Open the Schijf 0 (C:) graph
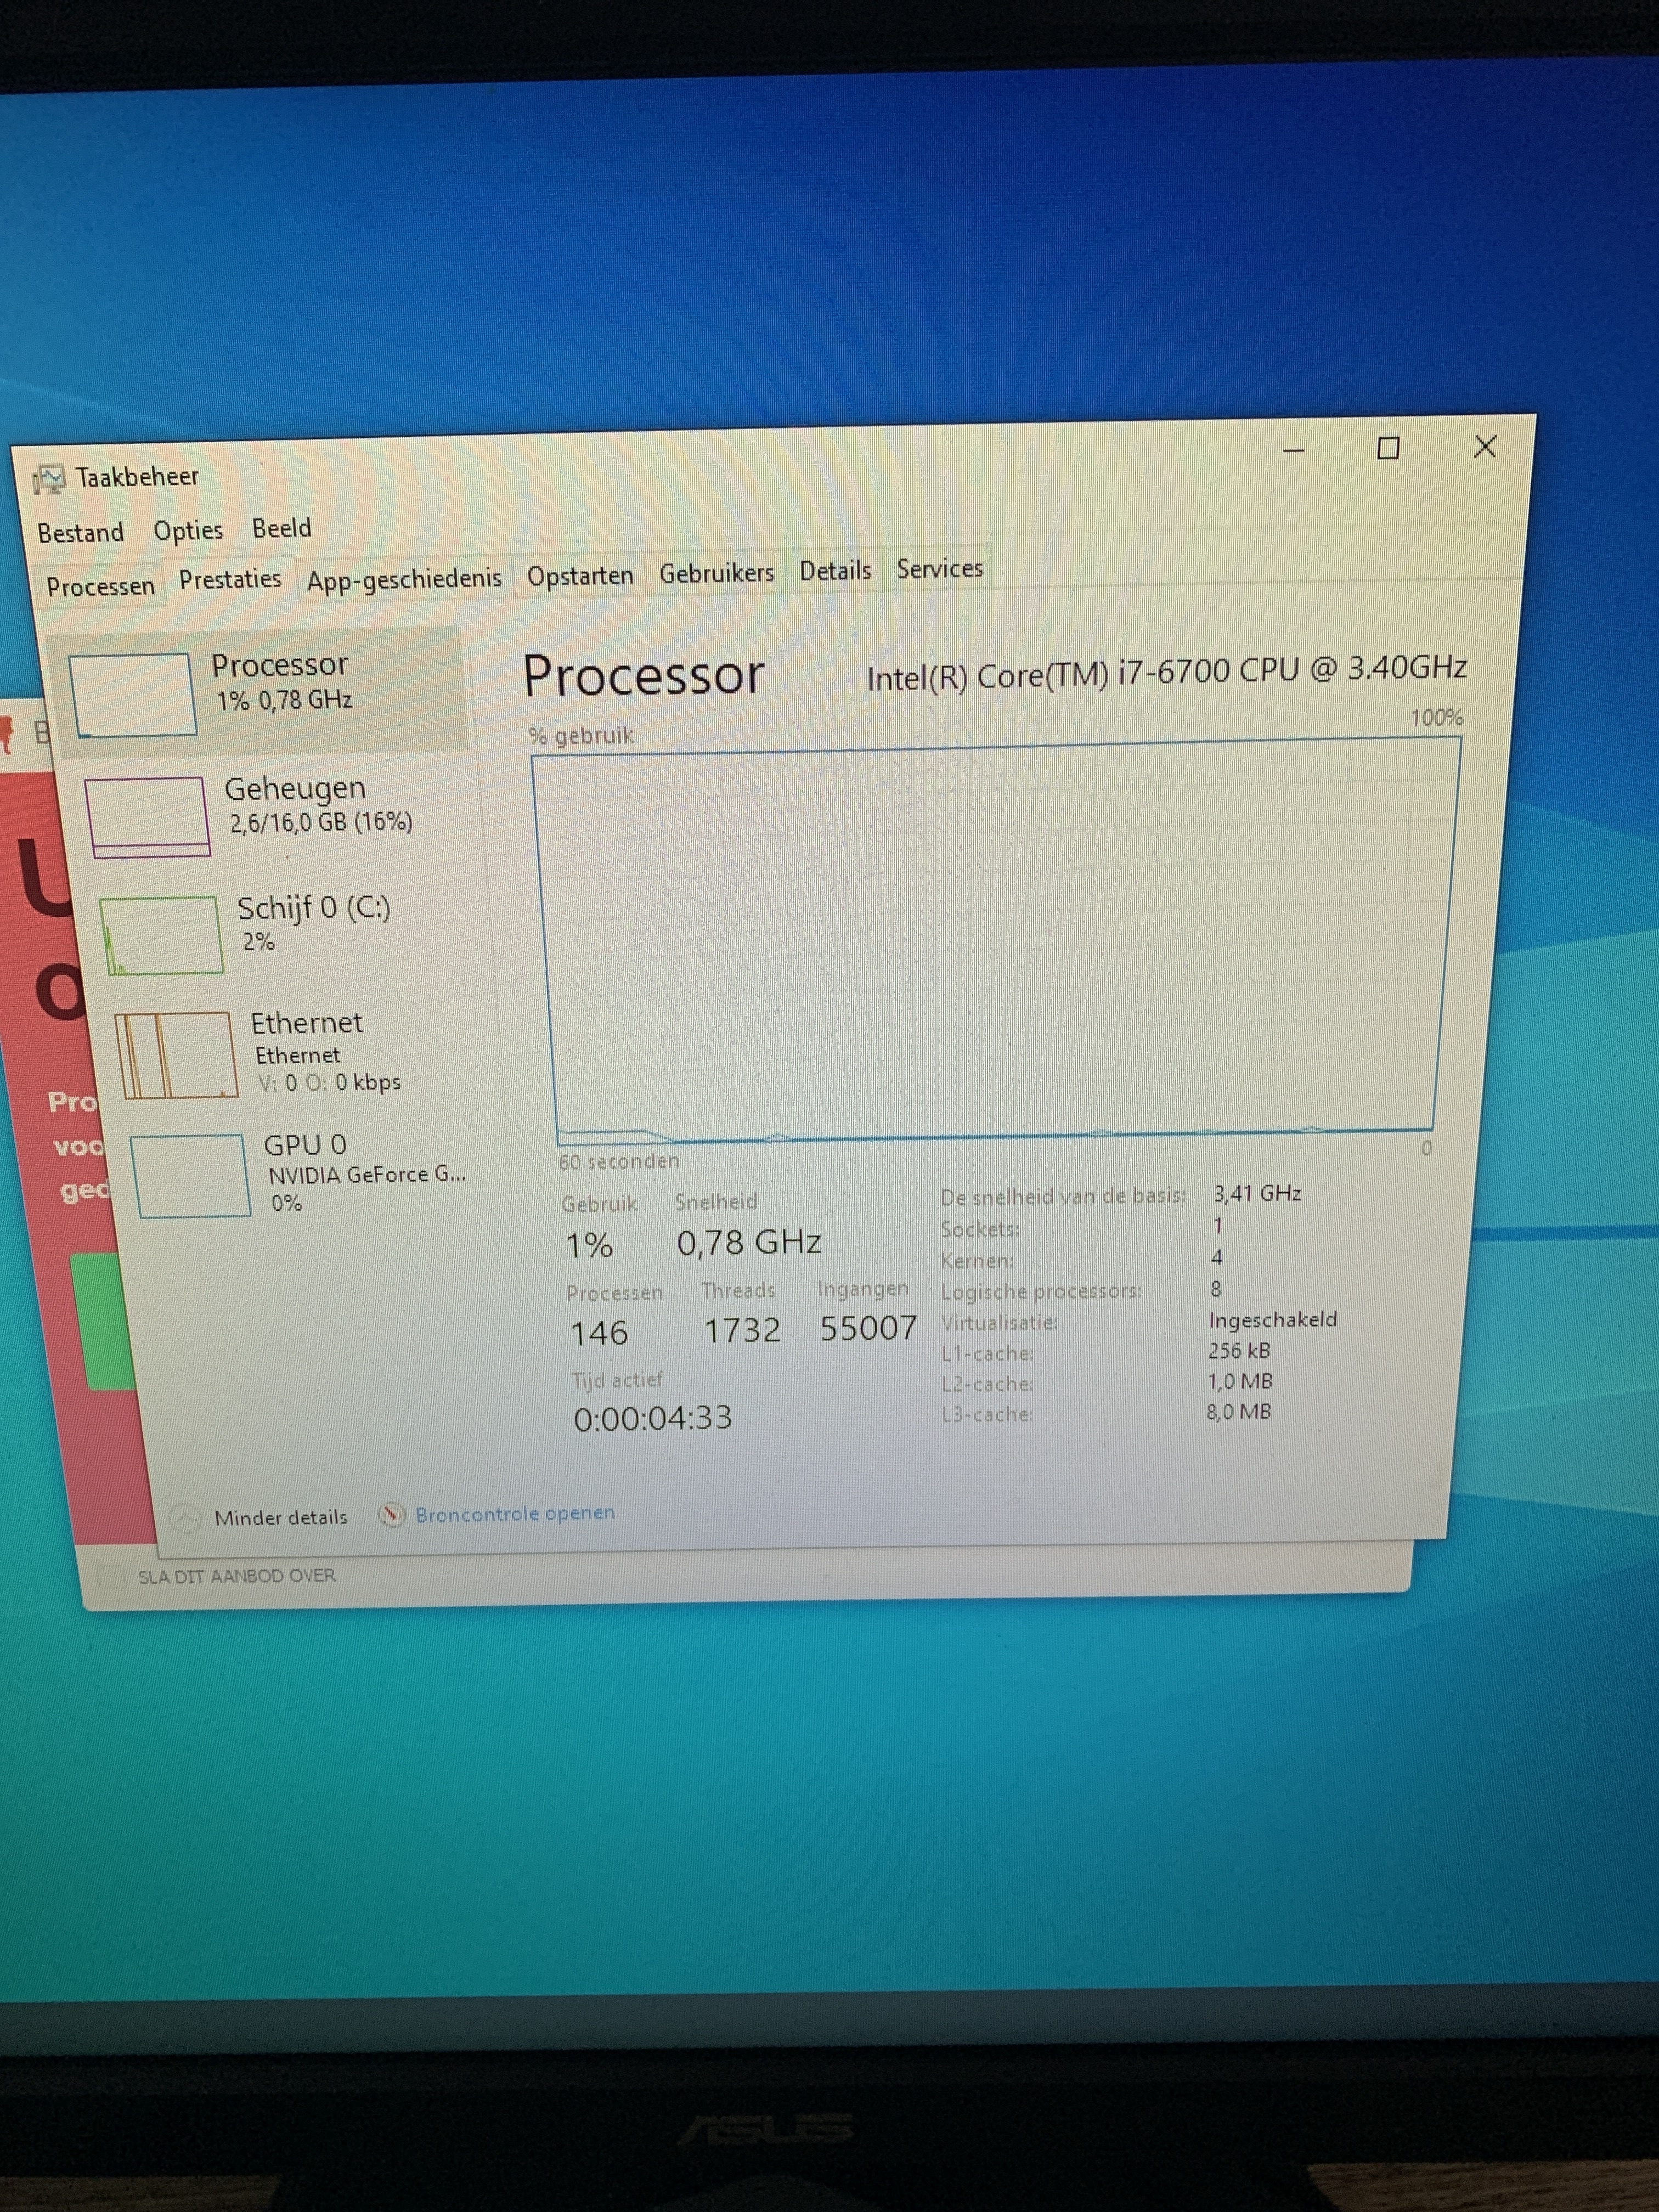The height and width of the screenshot is (2212, 1659). (x=162, y=935)
